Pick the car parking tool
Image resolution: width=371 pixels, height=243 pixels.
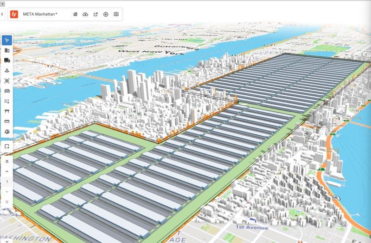pos(7,91)
